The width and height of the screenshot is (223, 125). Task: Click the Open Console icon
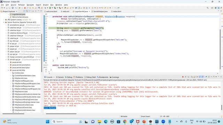point(214,77)
